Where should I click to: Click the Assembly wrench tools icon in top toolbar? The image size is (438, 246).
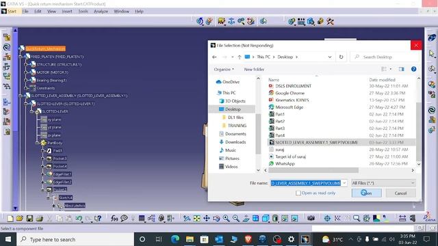coord(330,21)
